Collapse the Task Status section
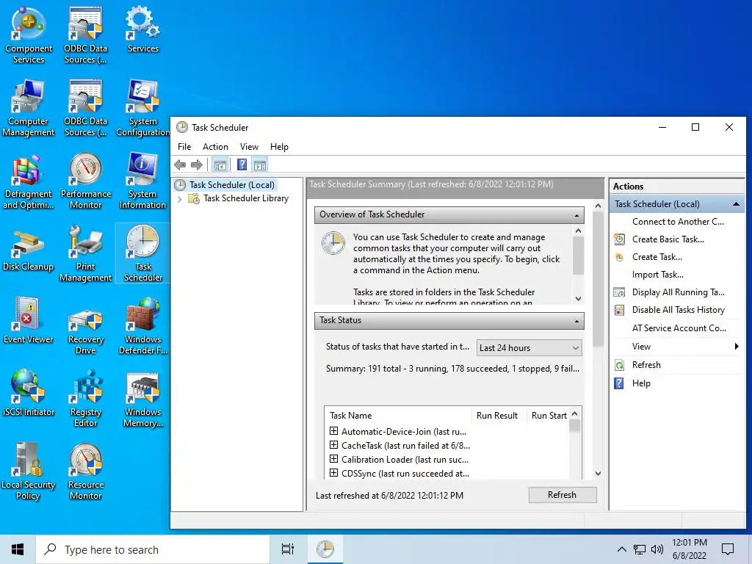The width and height of the screenshot is (752, 564). point(576,320)
